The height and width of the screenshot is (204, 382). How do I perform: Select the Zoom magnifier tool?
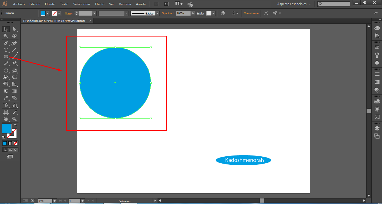click(x=14, y=119)
